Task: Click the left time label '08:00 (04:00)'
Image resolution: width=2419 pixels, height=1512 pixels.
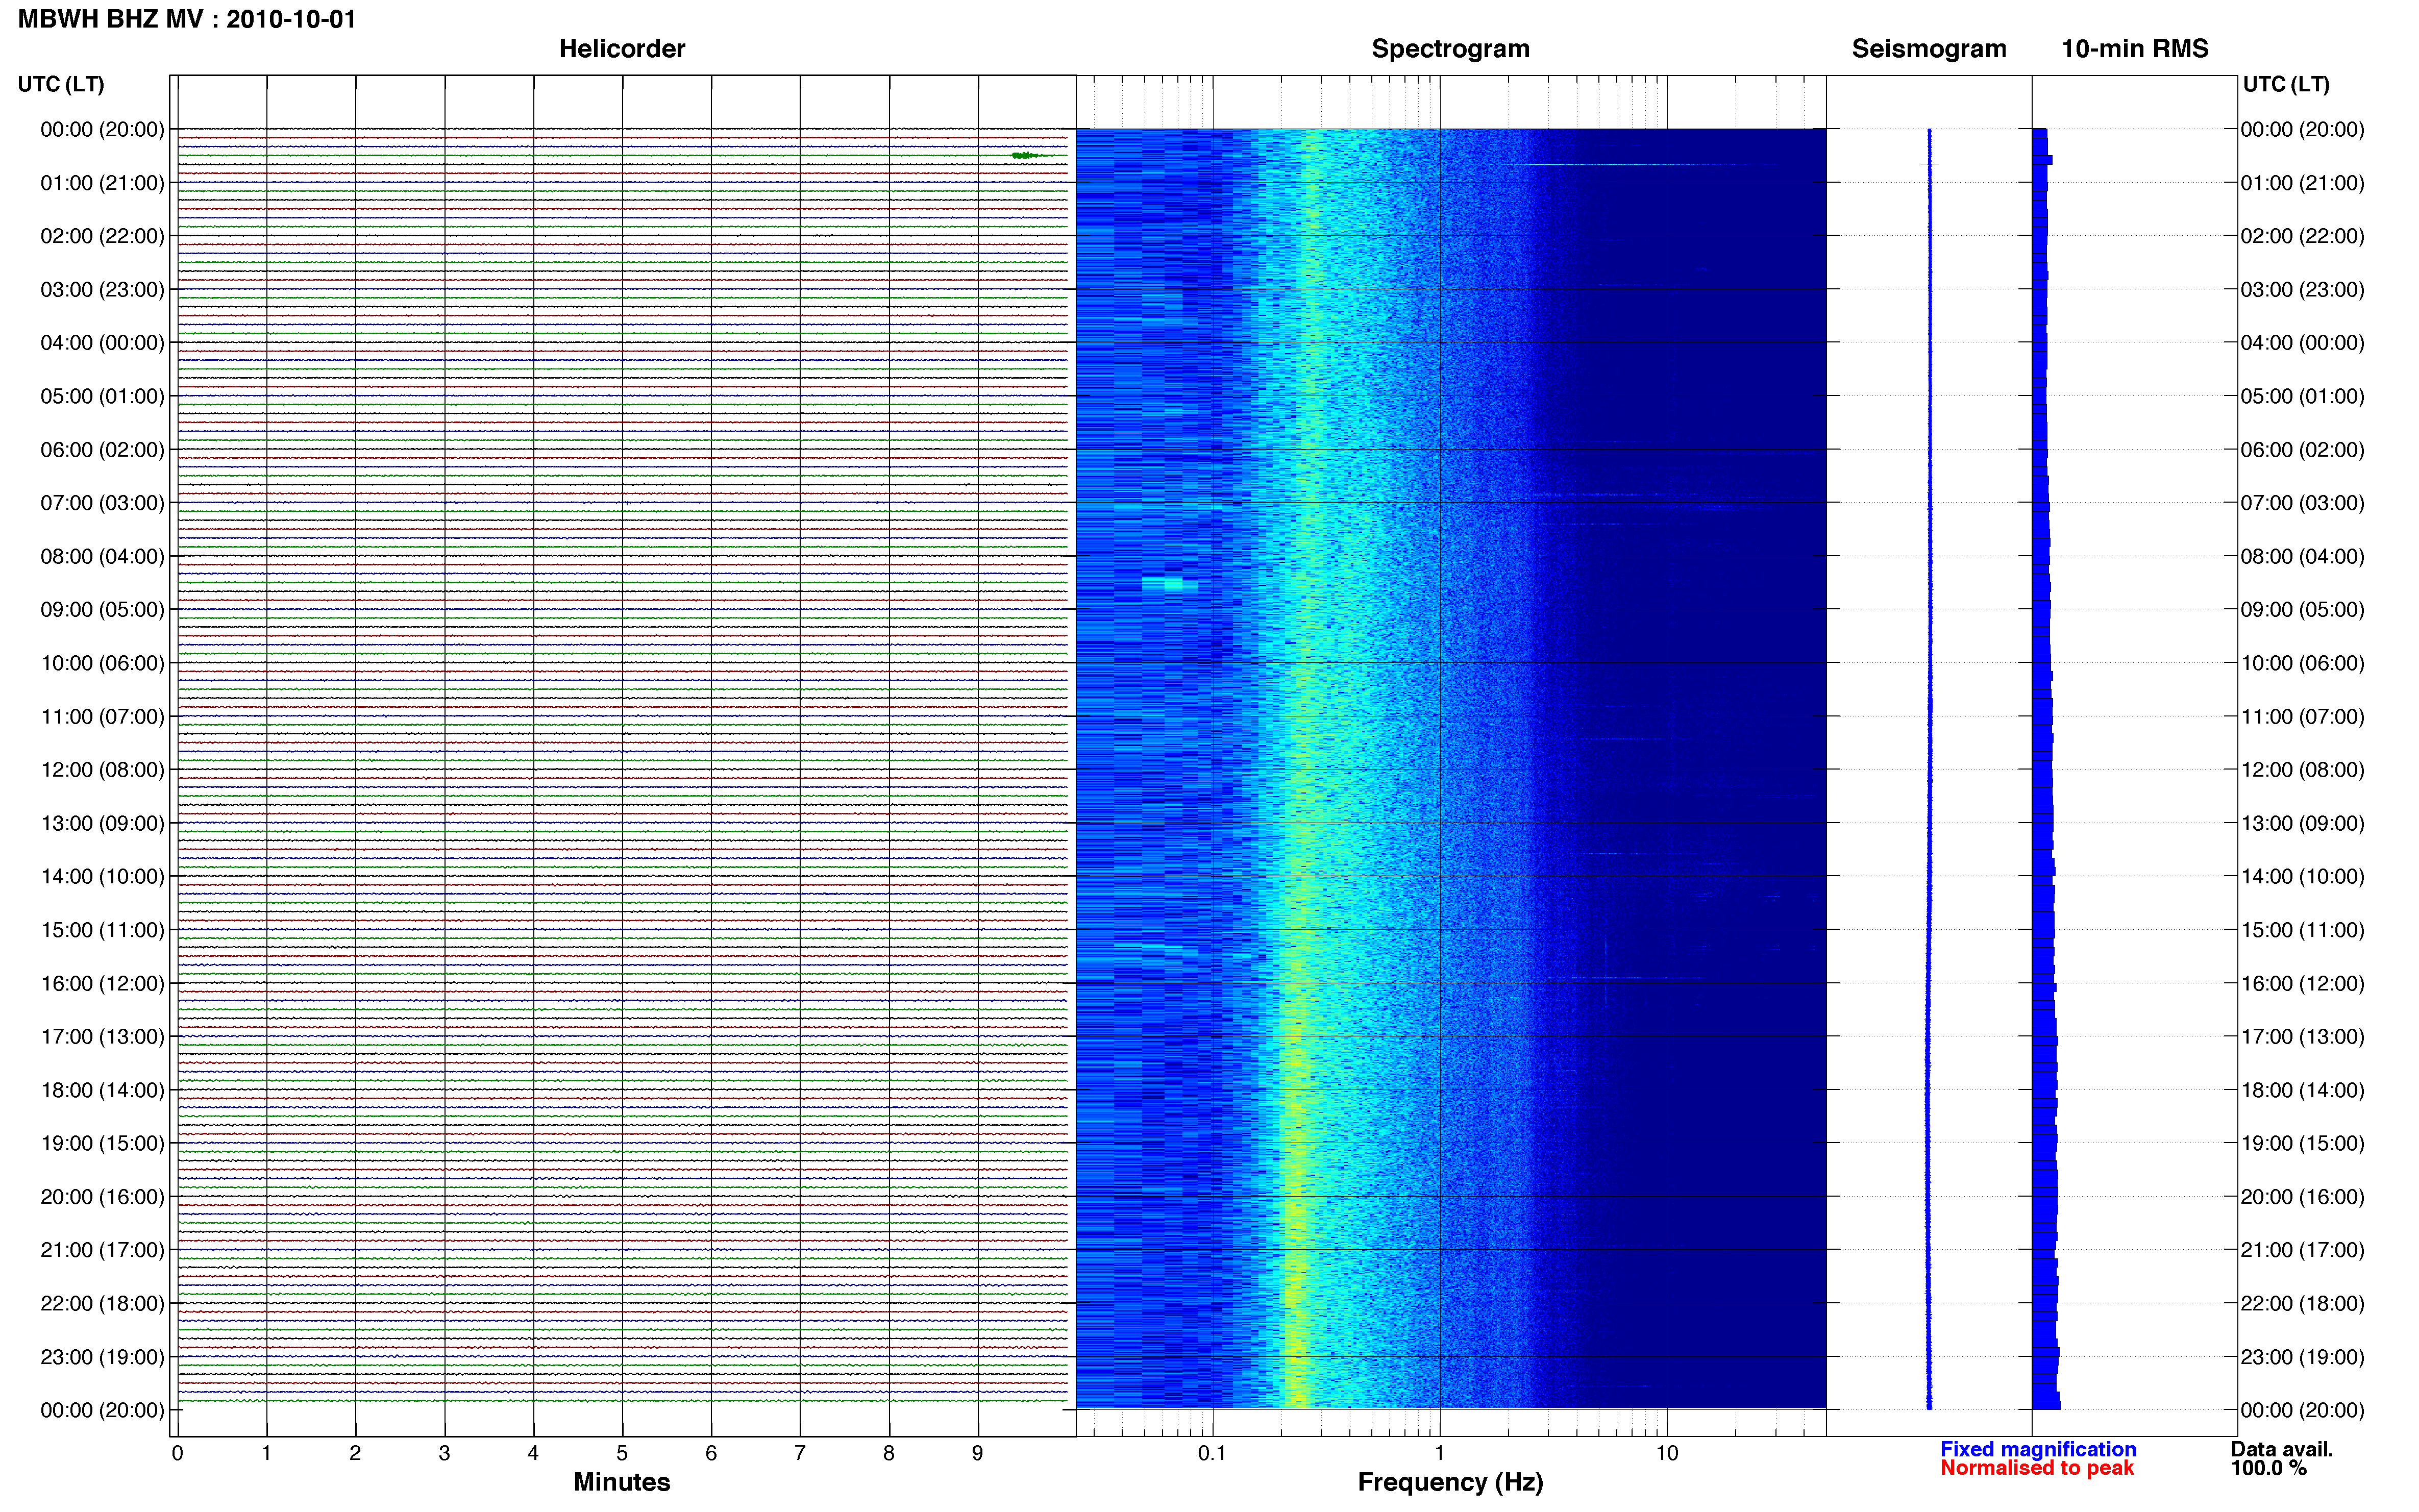Action: coord(102,556)
